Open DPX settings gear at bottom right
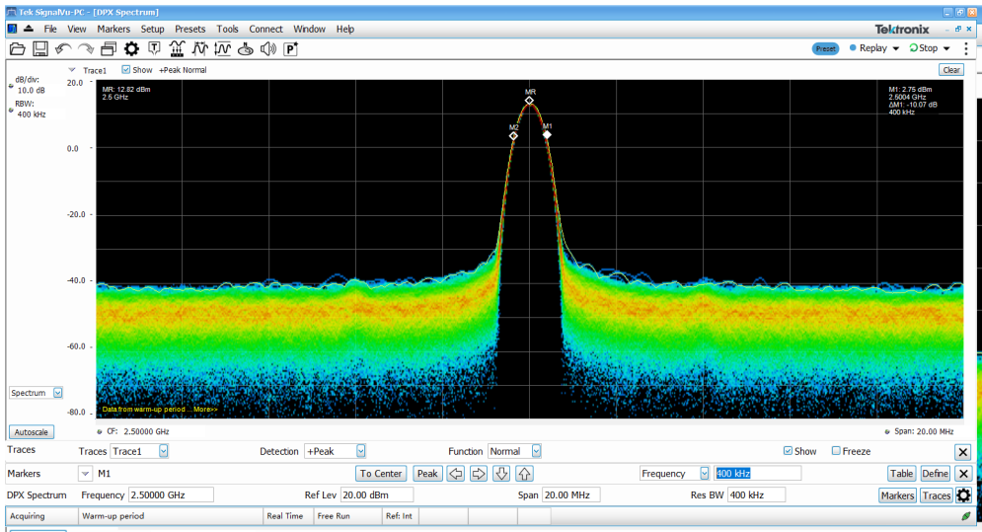The height and width of the screenshot is (532, 982). (963, 495)
